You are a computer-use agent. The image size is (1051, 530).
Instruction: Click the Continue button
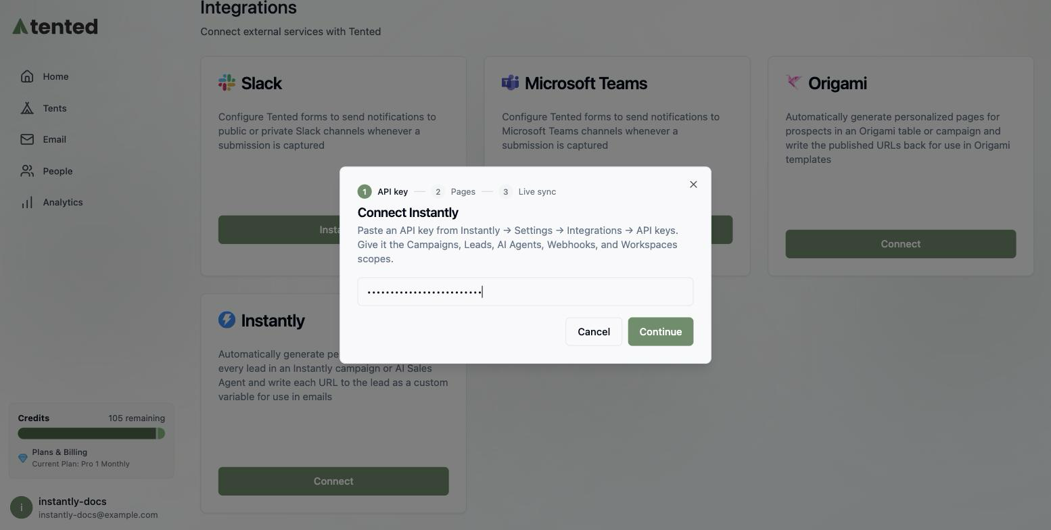(x=661, y=331)
